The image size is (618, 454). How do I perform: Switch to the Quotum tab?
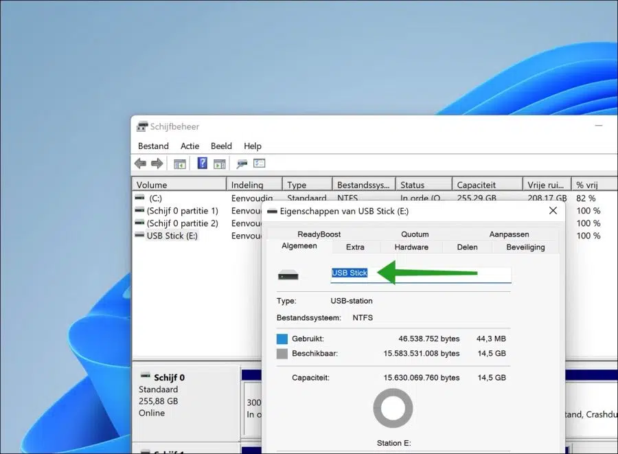tap(415, 234)
